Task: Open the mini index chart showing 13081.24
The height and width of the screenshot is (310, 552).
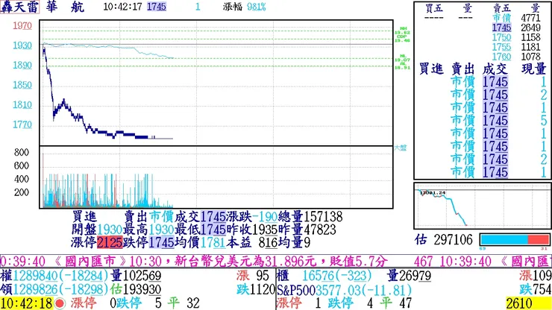Action: (x=483, y=206)
